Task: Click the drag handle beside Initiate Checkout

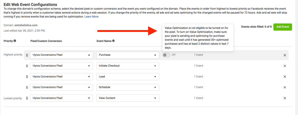Action: 27,66
